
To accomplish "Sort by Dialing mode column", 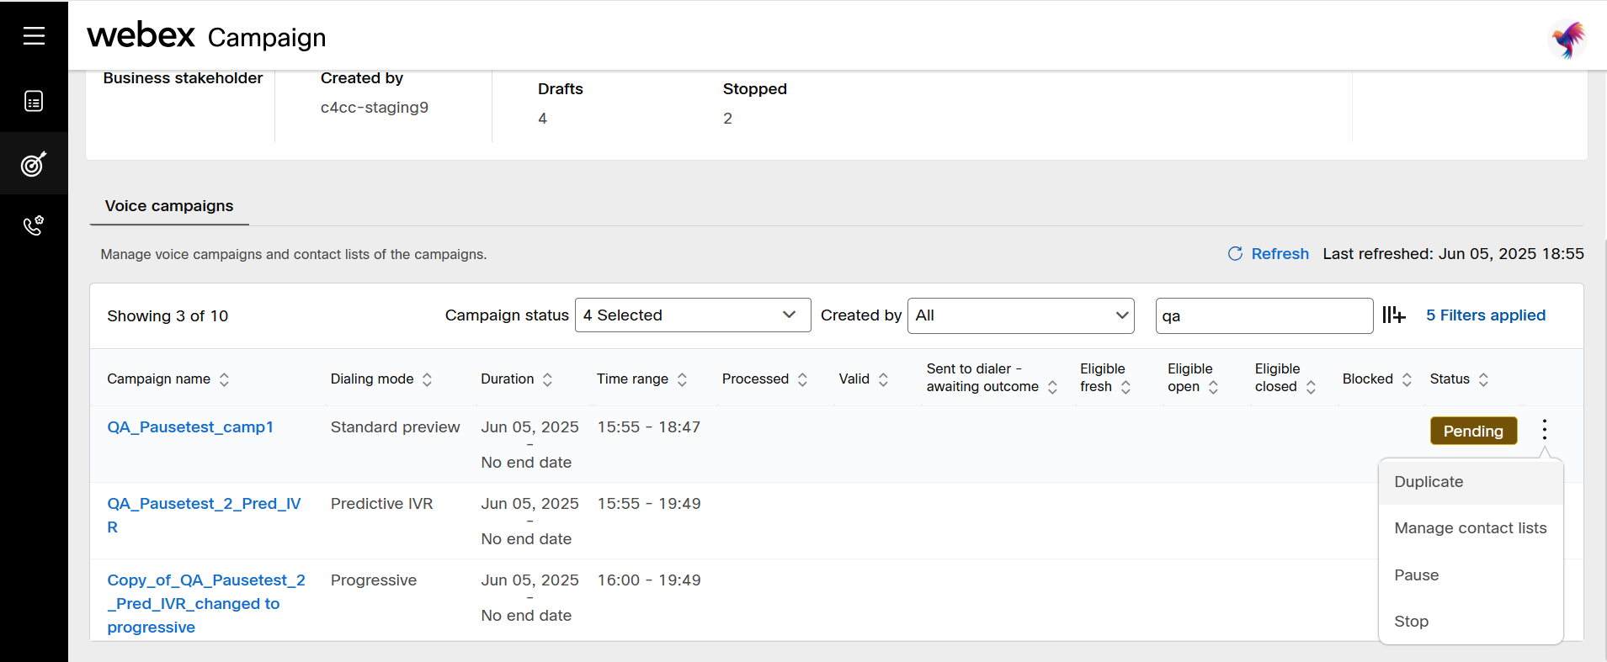I will [427, 379].
